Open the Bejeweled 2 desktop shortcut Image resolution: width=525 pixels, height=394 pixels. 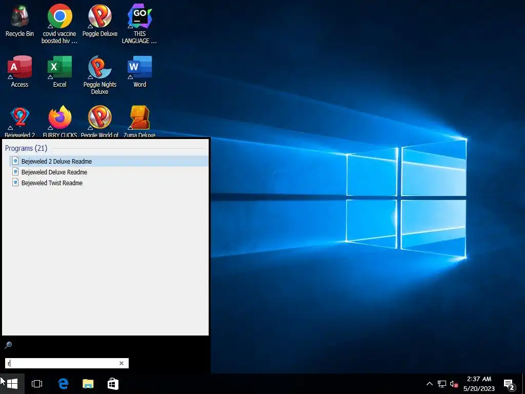[x=19, y=121]
